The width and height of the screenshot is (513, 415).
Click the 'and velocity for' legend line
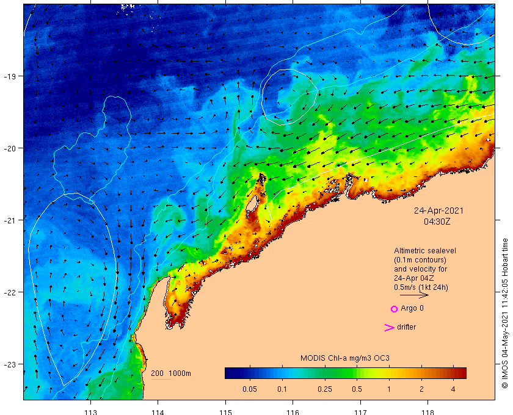(x=420, y=269)
